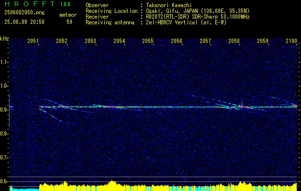Click the version number 1.0.0

65,4
